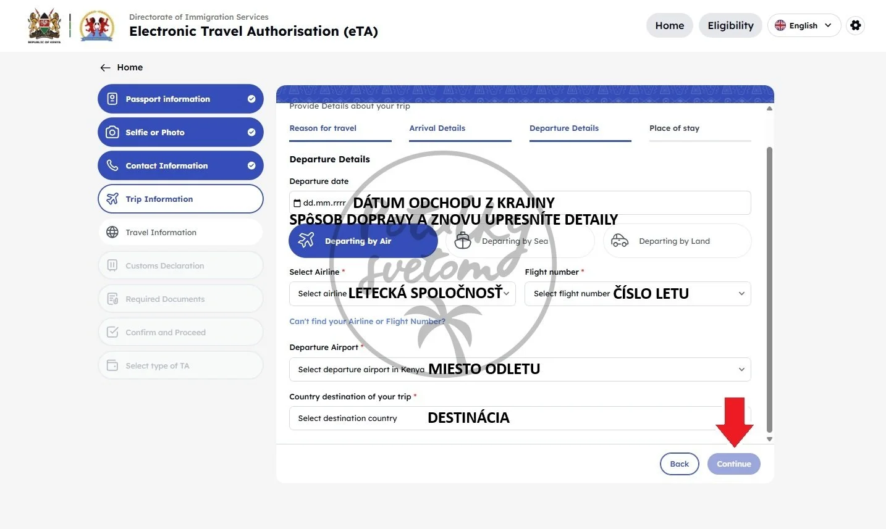Open the Select type of TA step
This screenshot has width=886, height=529.
(180, 365)
